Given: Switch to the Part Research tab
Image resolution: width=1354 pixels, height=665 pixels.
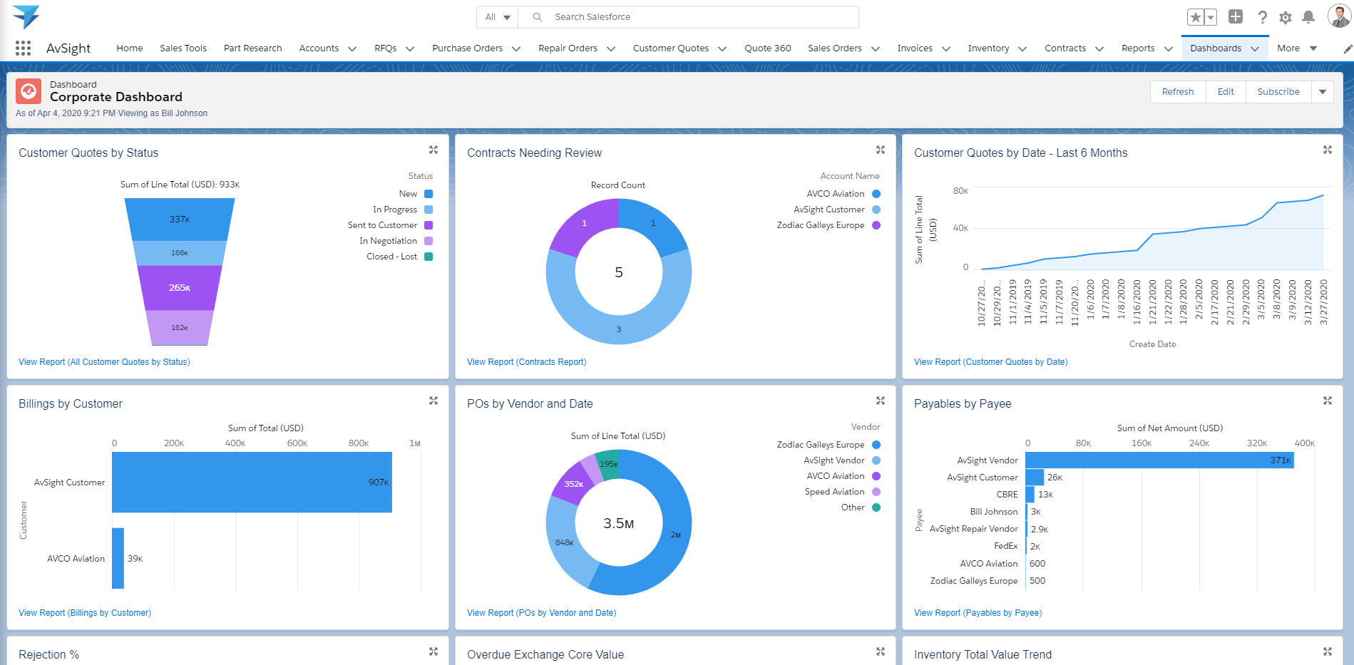Looking at the screenshot, I should coord(252,48).
